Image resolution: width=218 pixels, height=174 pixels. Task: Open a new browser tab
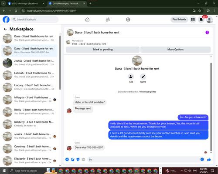[x=90, y=3]
